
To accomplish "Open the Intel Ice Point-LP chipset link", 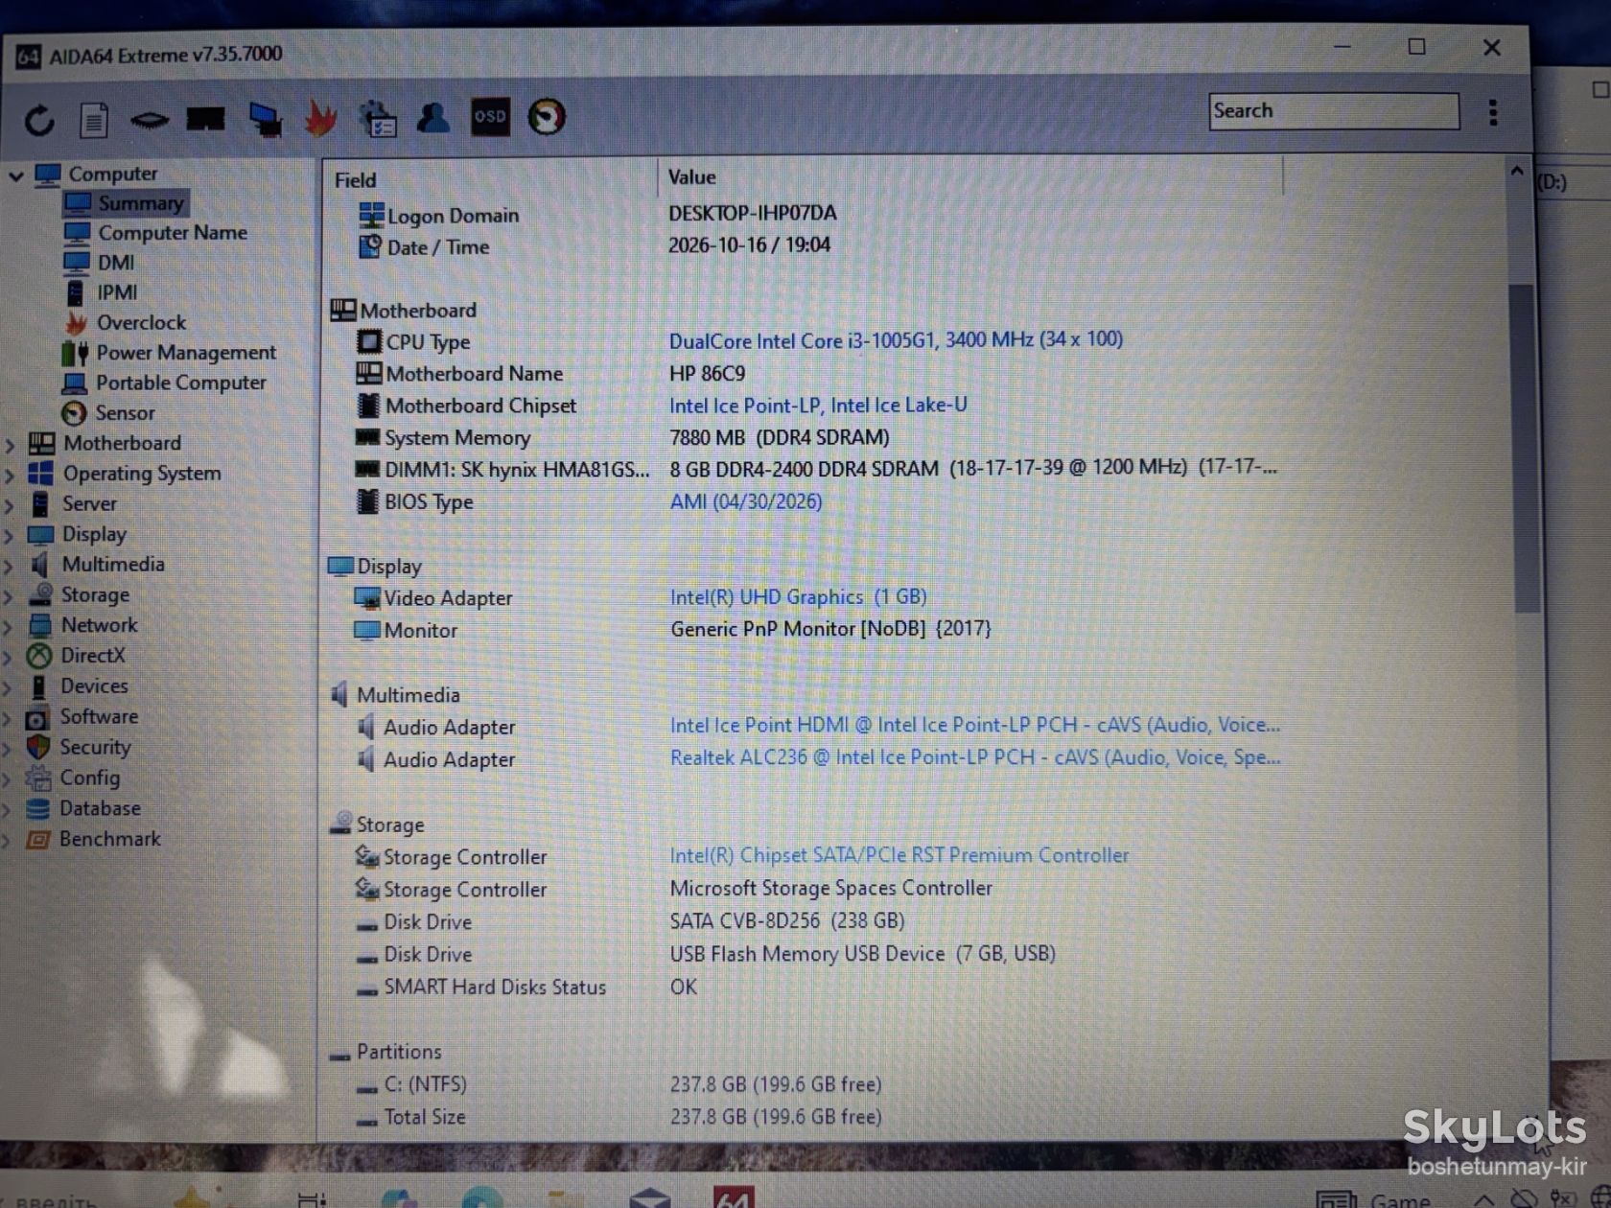I will [818, 406].
